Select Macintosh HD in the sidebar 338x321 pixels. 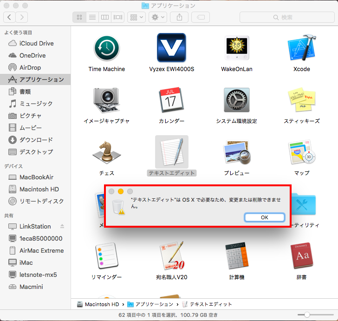coord(35,189)
